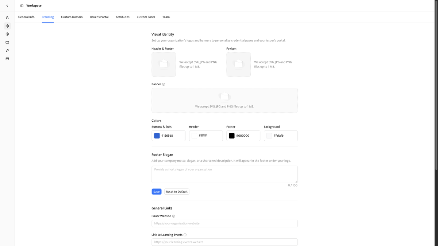Open the credit card sidebar icon
This screenshot has width=438, height=246.
[x=7, y=42]
